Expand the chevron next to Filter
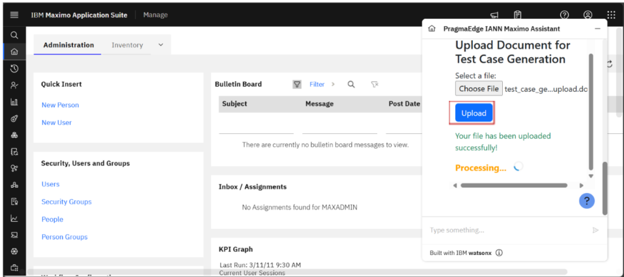This screenshot has width=624, height=277. tap(333, 84)
